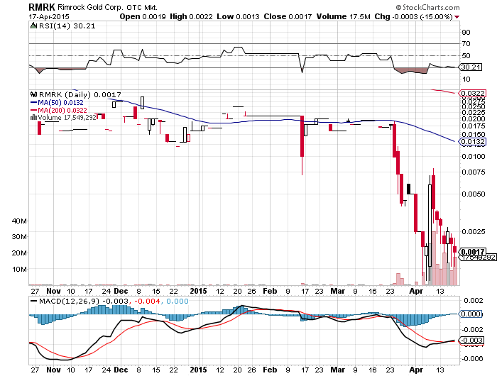Click the green RSI indicator icon

click(x=33, y=26)
